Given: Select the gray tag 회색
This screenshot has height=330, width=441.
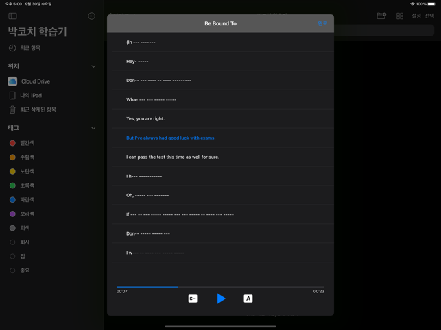Looking at the screenshot, I should [x=19, y=228].
